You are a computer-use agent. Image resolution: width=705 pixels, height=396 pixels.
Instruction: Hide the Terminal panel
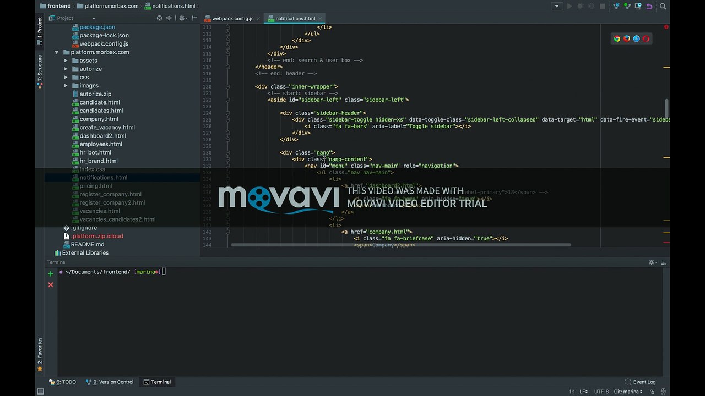pos(664,262)
